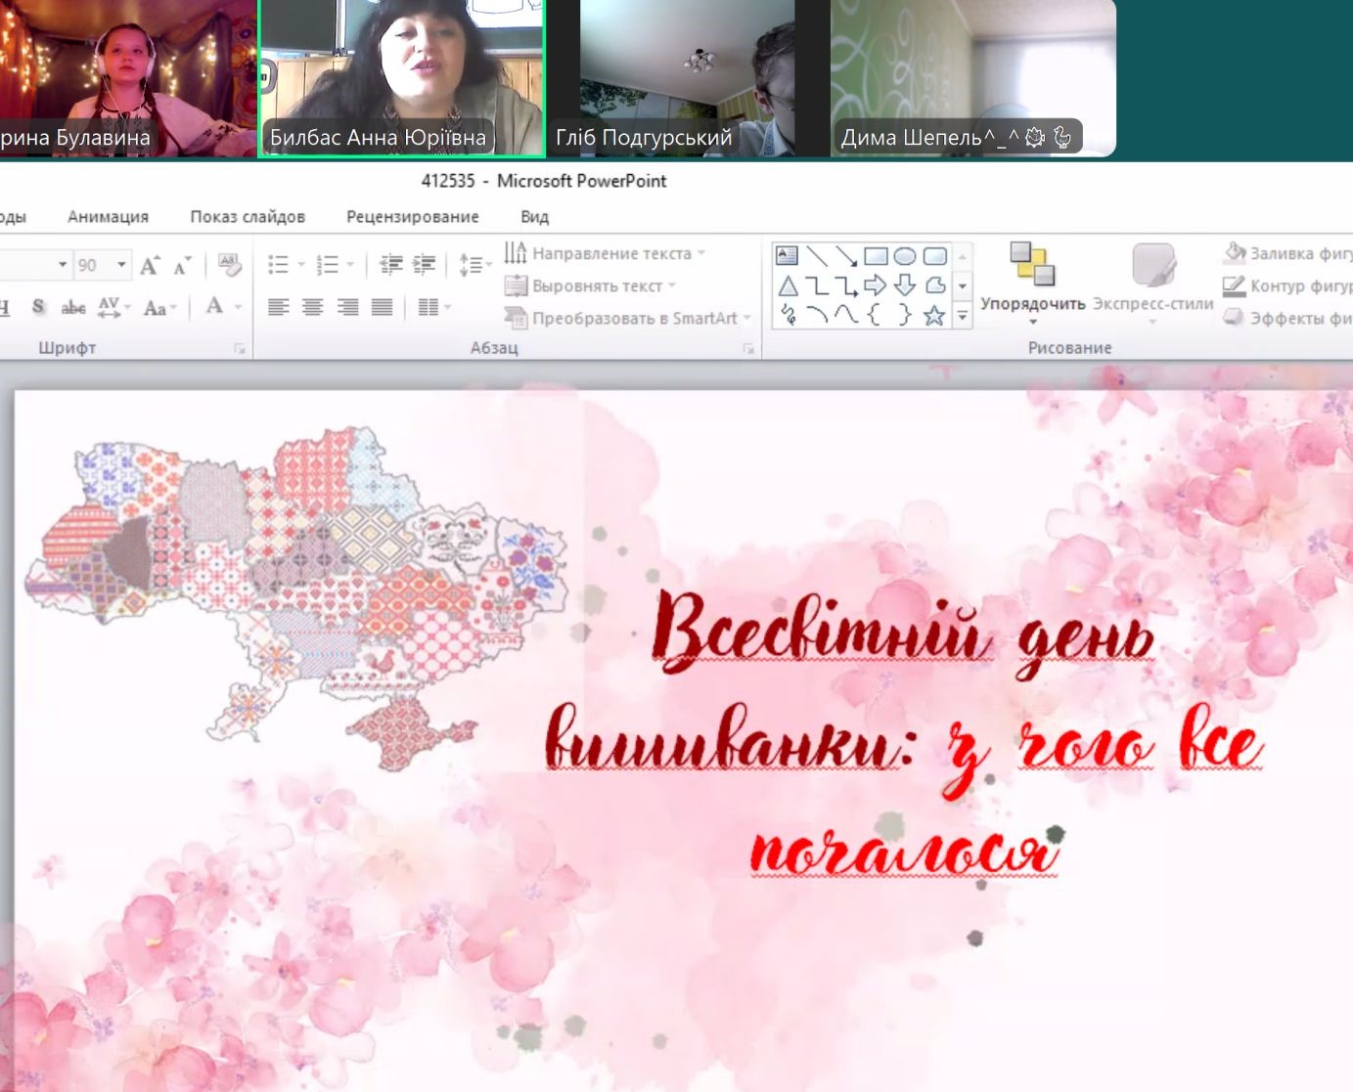
Task: Select Гліб Подгурський video tile
Action: [687, 78]
